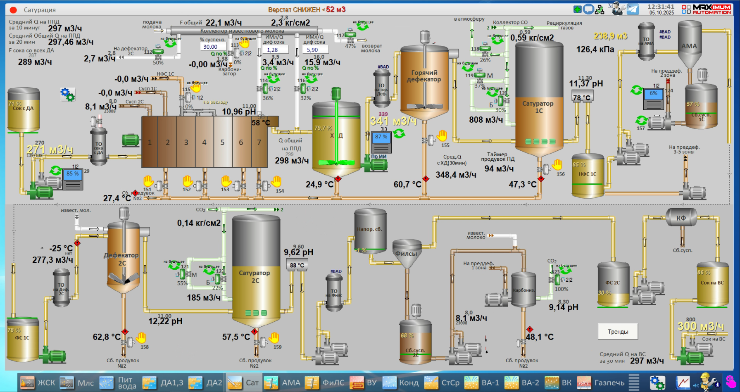This screenshot has width=740, height=392.
Task: Click the Тренды button
Action: point(618,332)
